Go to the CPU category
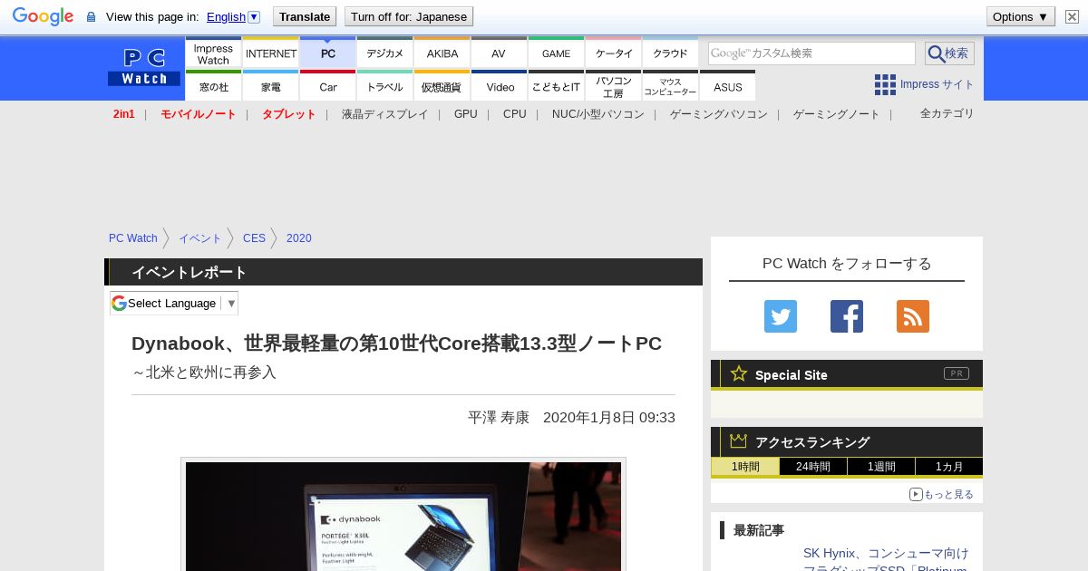This screenshot has width=1088, height=571. pyautogui.click(x=515, y=114)
